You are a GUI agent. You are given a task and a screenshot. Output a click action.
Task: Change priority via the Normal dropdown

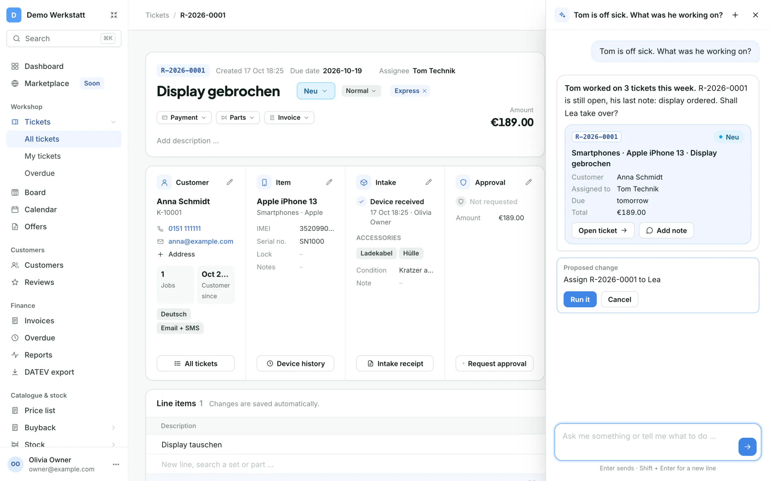pyautogui.click(x=361, y=91)
